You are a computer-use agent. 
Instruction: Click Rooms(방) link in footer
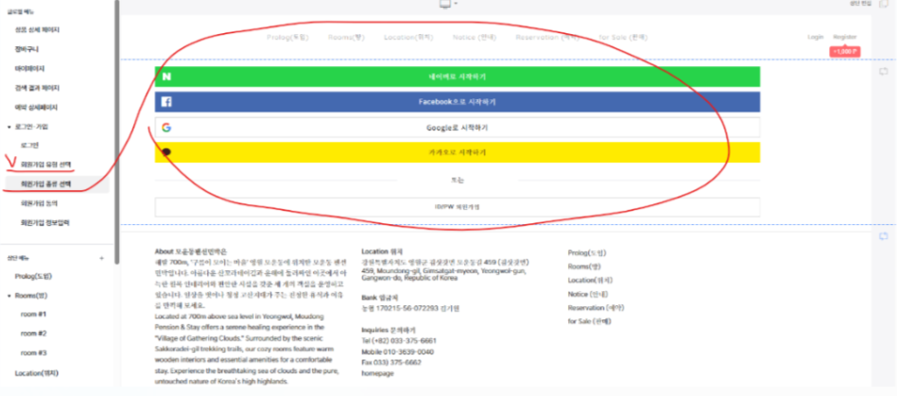pos(584,267)
